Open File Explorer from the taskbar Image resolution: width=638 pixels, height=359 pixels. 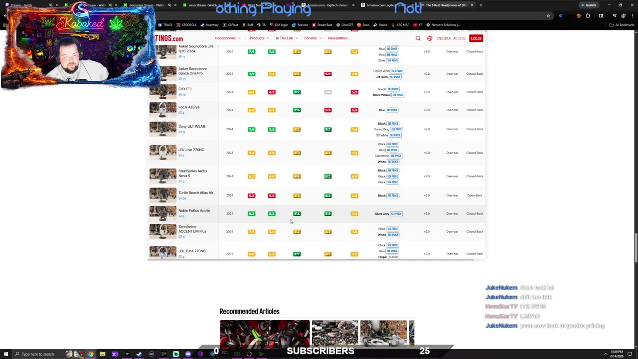coord(102,354)
